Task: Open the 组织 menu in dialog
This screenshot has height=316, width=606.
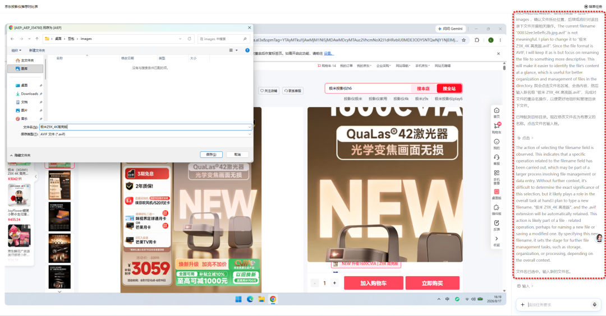Action: (x=16, y=50)
